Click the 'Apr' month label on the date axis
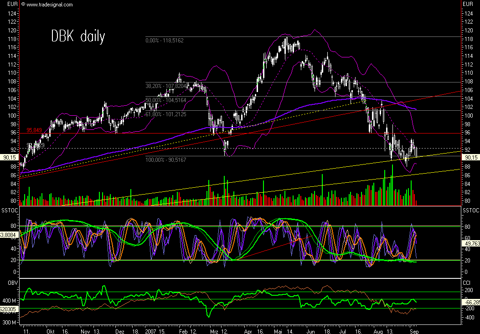The image size is (480, 334). pyautogui.click(x=248, y=331)
